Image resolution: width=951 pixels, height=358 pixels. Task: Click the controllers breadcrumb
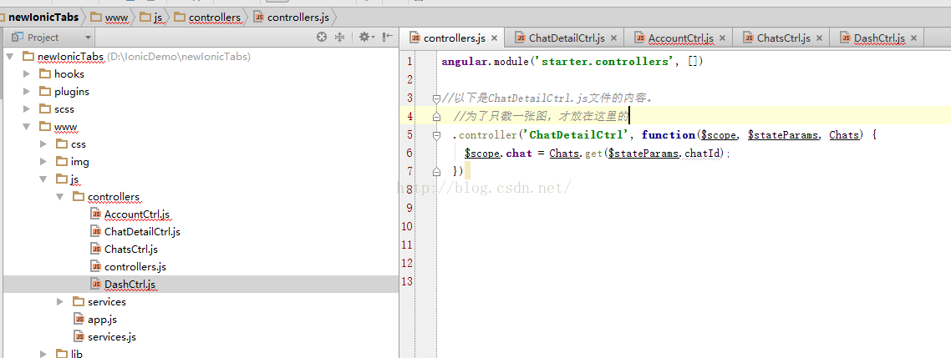(207, 17)
